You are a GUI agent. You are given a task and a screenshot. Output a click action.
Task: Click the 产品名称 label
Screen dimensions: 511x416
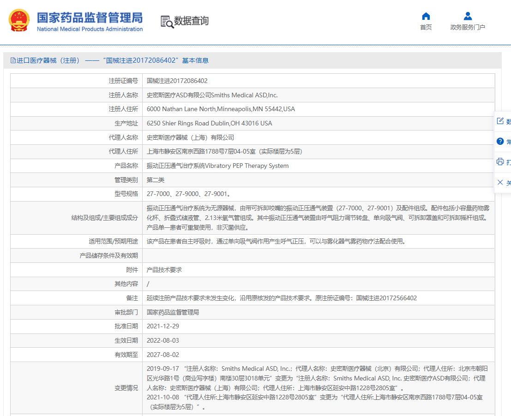point(126,166)
